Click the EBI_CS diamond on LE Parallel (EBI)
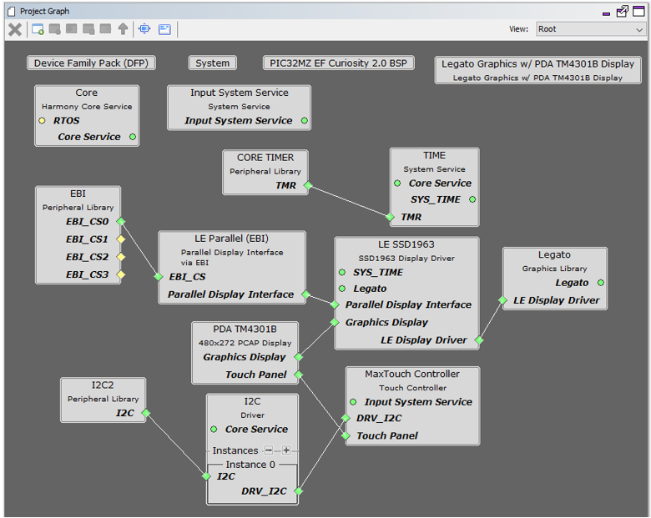 [159, 276]
